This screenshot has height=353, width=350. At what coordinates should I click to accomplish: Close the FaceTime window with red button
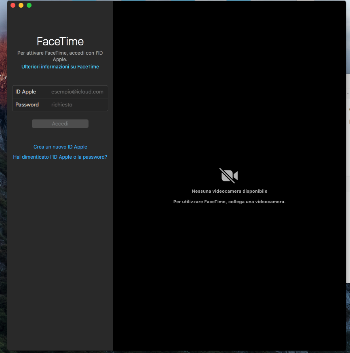pos(13,5)
